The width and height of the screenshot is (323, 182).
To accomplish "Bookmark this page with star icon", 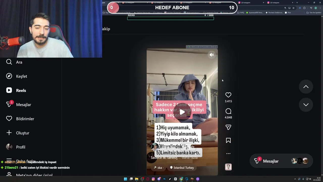I will click(293, 8).
